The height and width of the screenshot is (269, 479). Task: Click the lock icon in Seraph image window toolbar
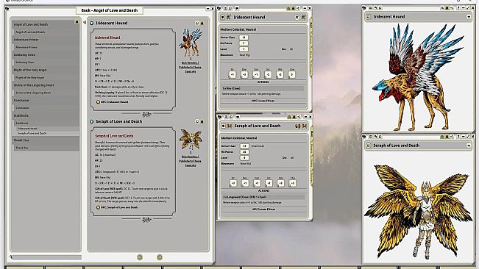click(447, 137)
